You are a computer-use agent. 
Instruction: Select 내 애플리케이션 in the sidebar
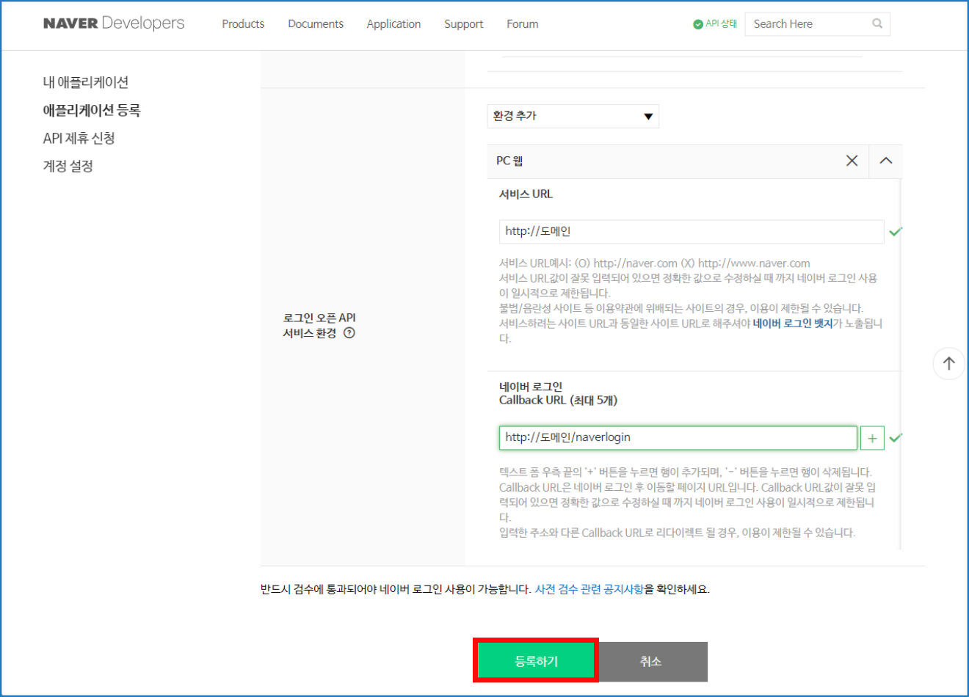click(x=86, y=82)
